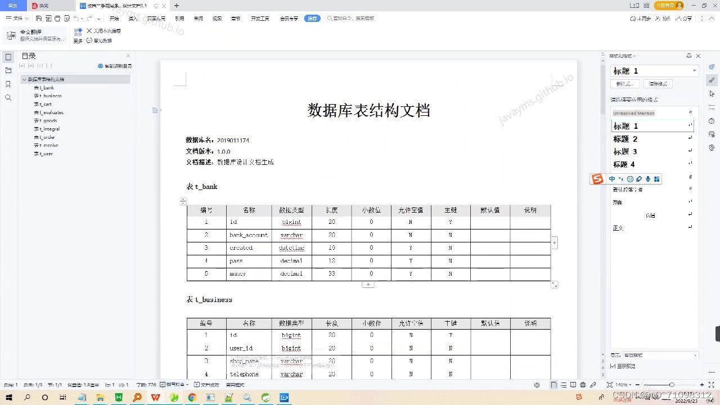Viewport: 720px width, 405px height.
Task: Open the quick access toolbar customize dropdown
Action: coord(100,19)
